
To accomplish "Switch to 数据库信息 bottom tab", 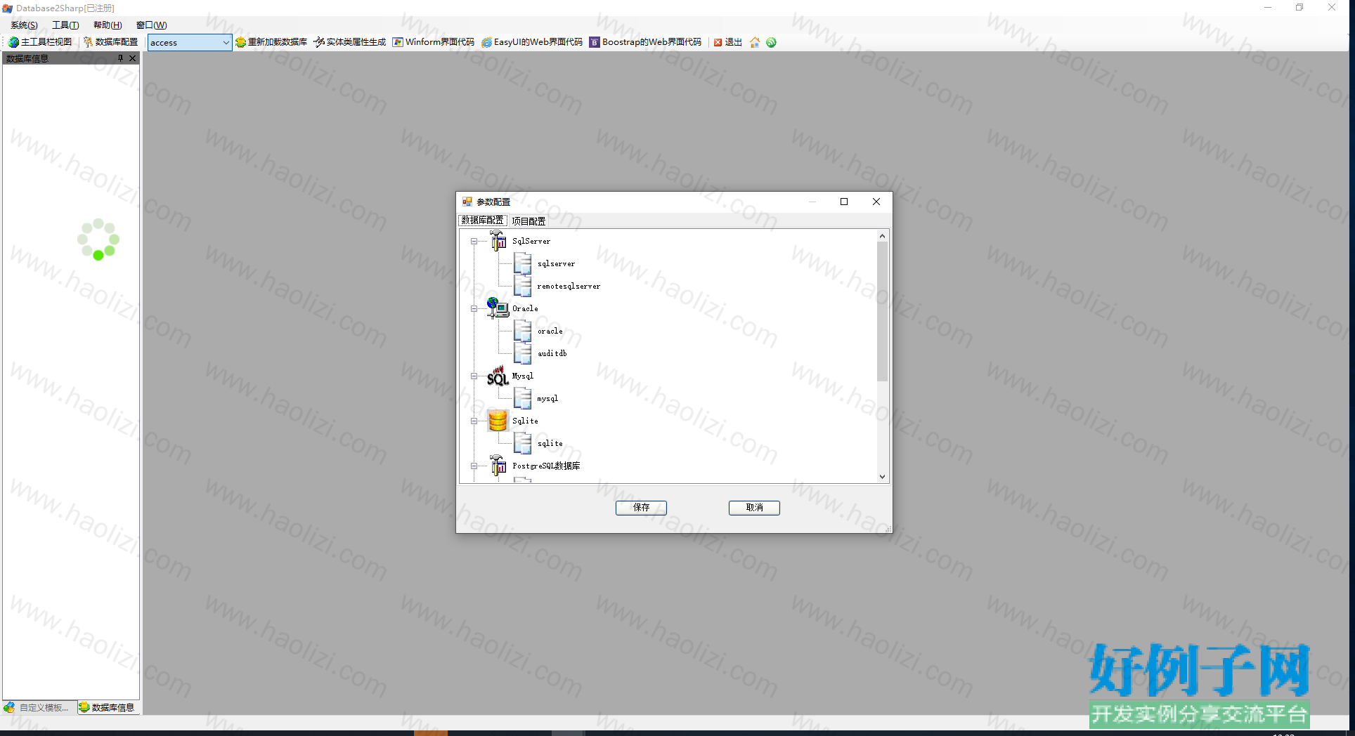I will click(x=107, y=707).
